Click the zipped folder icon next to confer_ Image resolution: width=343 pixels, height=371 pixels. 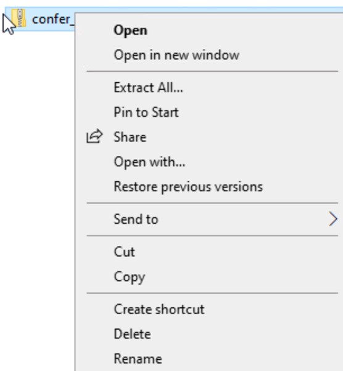coord(19,18)
